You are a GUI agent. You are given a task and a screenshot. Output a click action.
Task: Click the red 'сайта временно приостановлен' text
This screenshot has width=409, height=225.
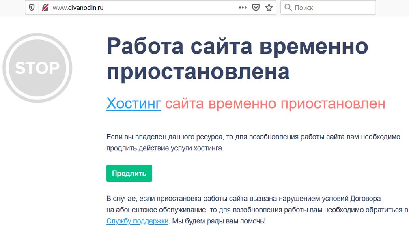pos(275,104)
